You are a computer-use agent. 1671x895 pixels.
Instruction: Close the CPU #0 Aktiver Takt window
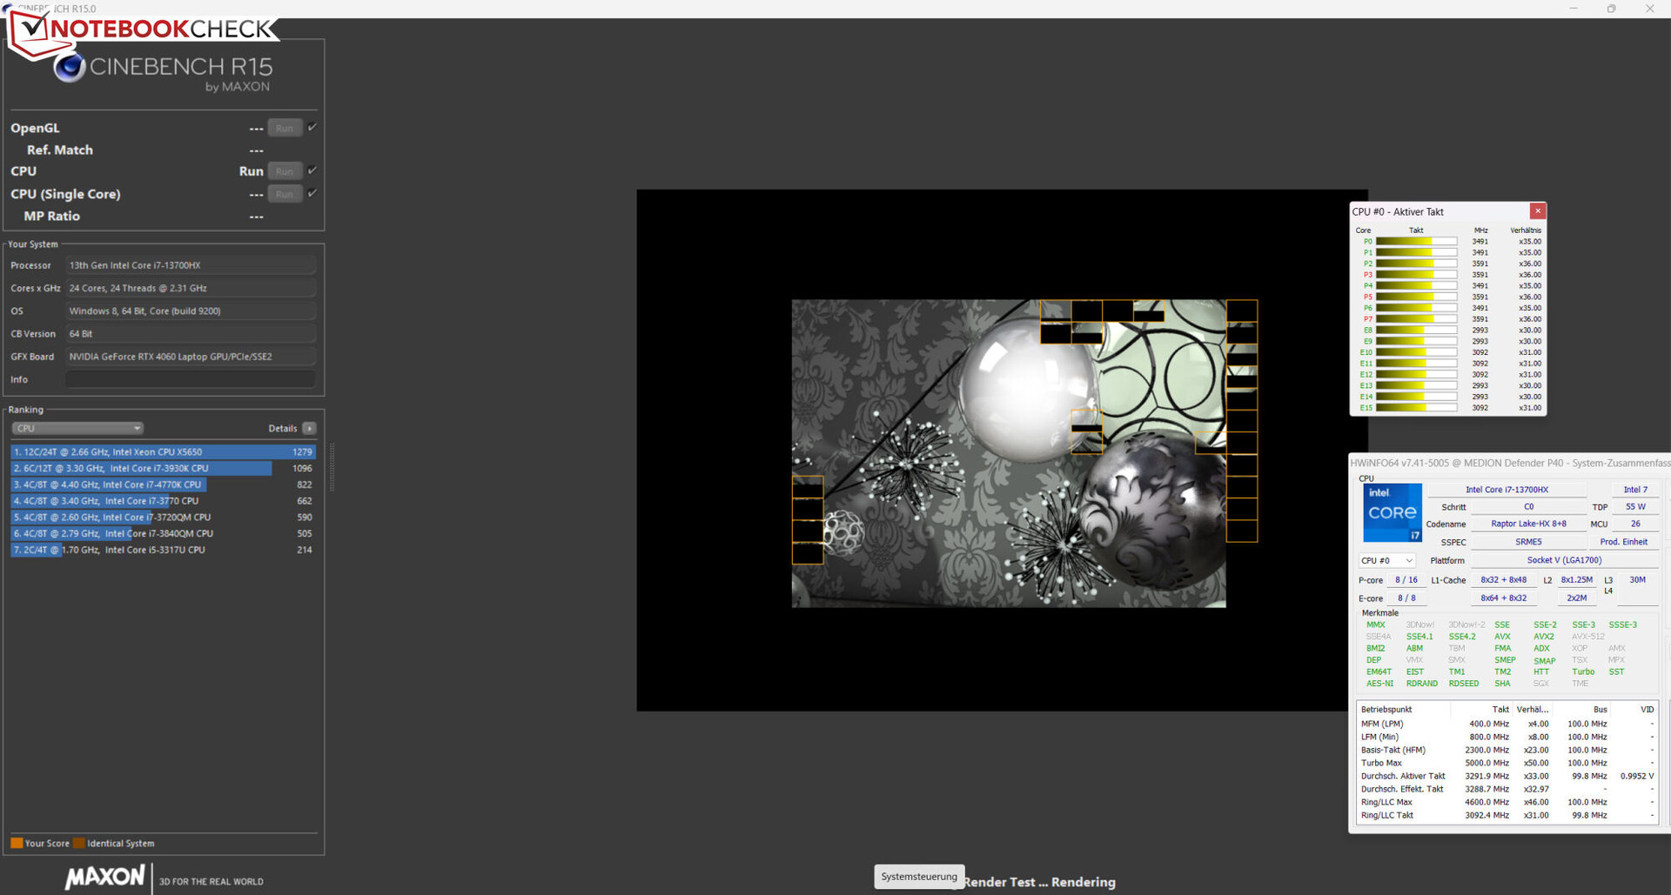click(x=1538, y=211)
